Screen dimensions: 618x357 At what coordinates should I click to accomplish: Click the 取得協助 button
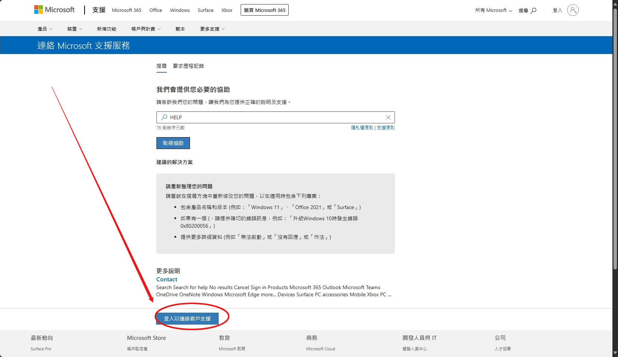173,143
